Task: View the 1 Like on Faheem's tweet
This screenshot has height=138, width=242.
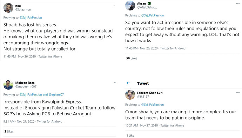Action: click(130, 136)
